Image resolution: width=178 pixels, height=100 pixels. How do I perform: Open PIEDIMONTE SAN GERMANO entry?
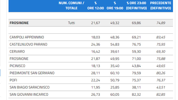point(32,73)
